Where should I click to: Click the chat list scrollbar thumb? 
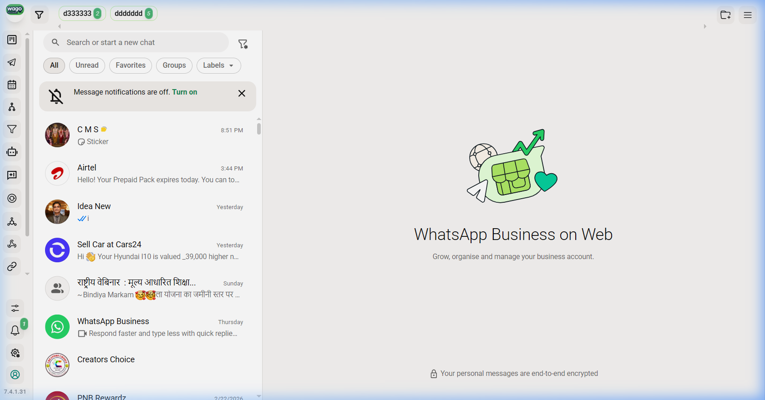[259, 129]
